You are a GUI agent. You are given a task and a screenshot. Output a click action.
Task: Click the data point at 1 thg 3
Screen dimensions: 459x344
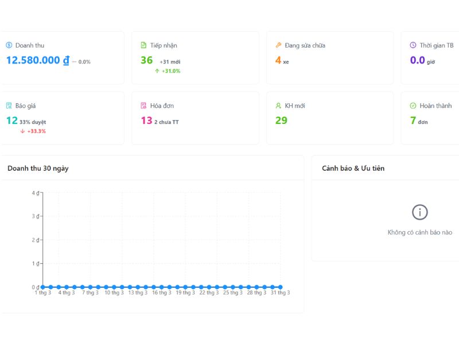[x=43, y=287]
